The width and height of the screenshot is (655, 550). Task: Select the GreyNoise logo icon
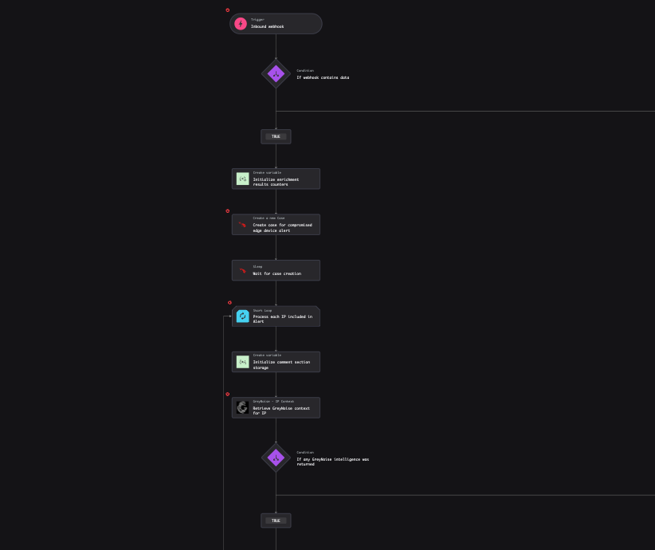(243, 407)
